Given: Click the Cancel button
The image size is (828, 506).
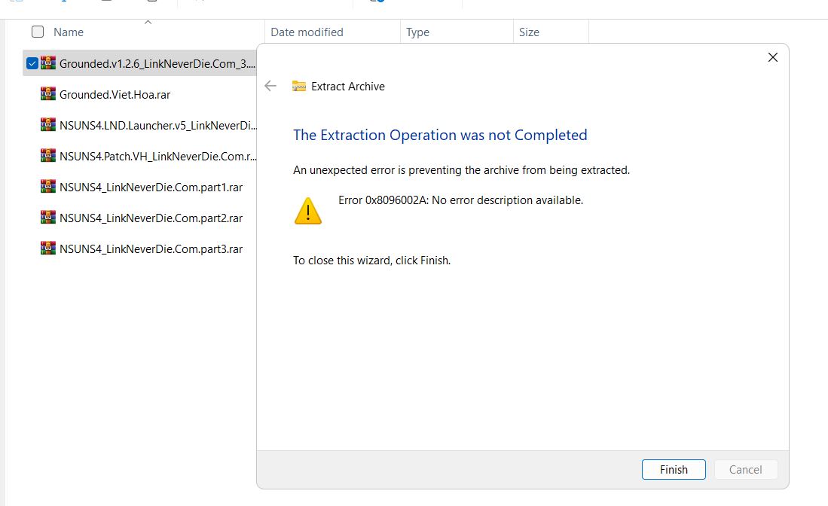Looking at the screenshot, I should pyautogui.click(x=745, y=469).
